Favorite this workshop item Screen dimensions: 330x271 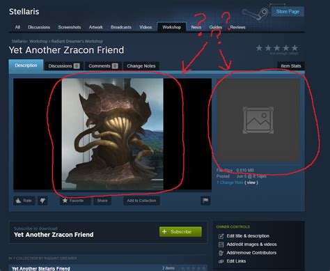(75, 201)
